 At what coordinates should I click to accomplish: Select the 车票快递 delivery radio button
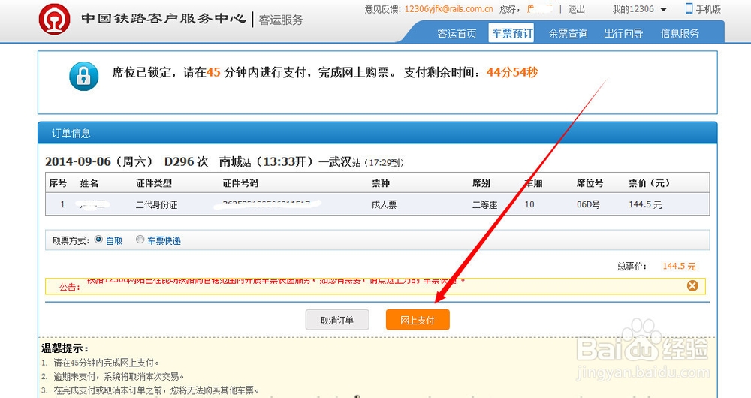(140, 240)
